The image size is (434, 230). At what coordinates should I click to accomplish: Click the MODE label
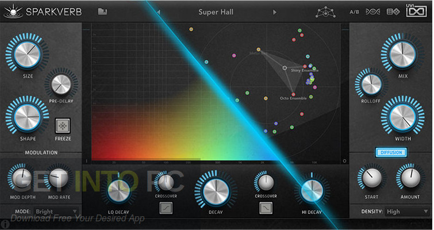coord(23,212)
